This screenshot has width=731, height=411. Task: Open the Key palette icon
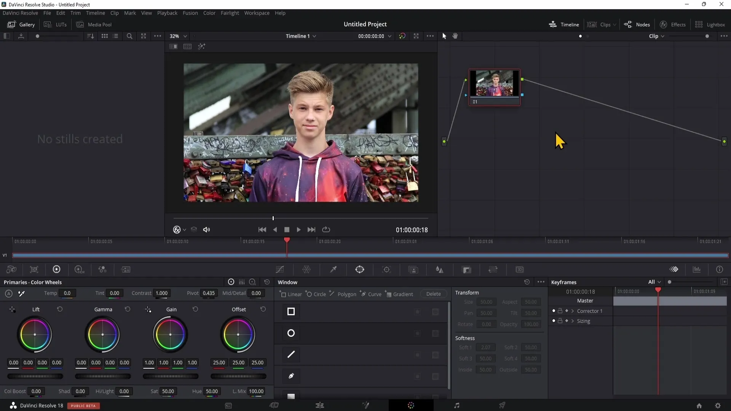(x=467, y=269)
